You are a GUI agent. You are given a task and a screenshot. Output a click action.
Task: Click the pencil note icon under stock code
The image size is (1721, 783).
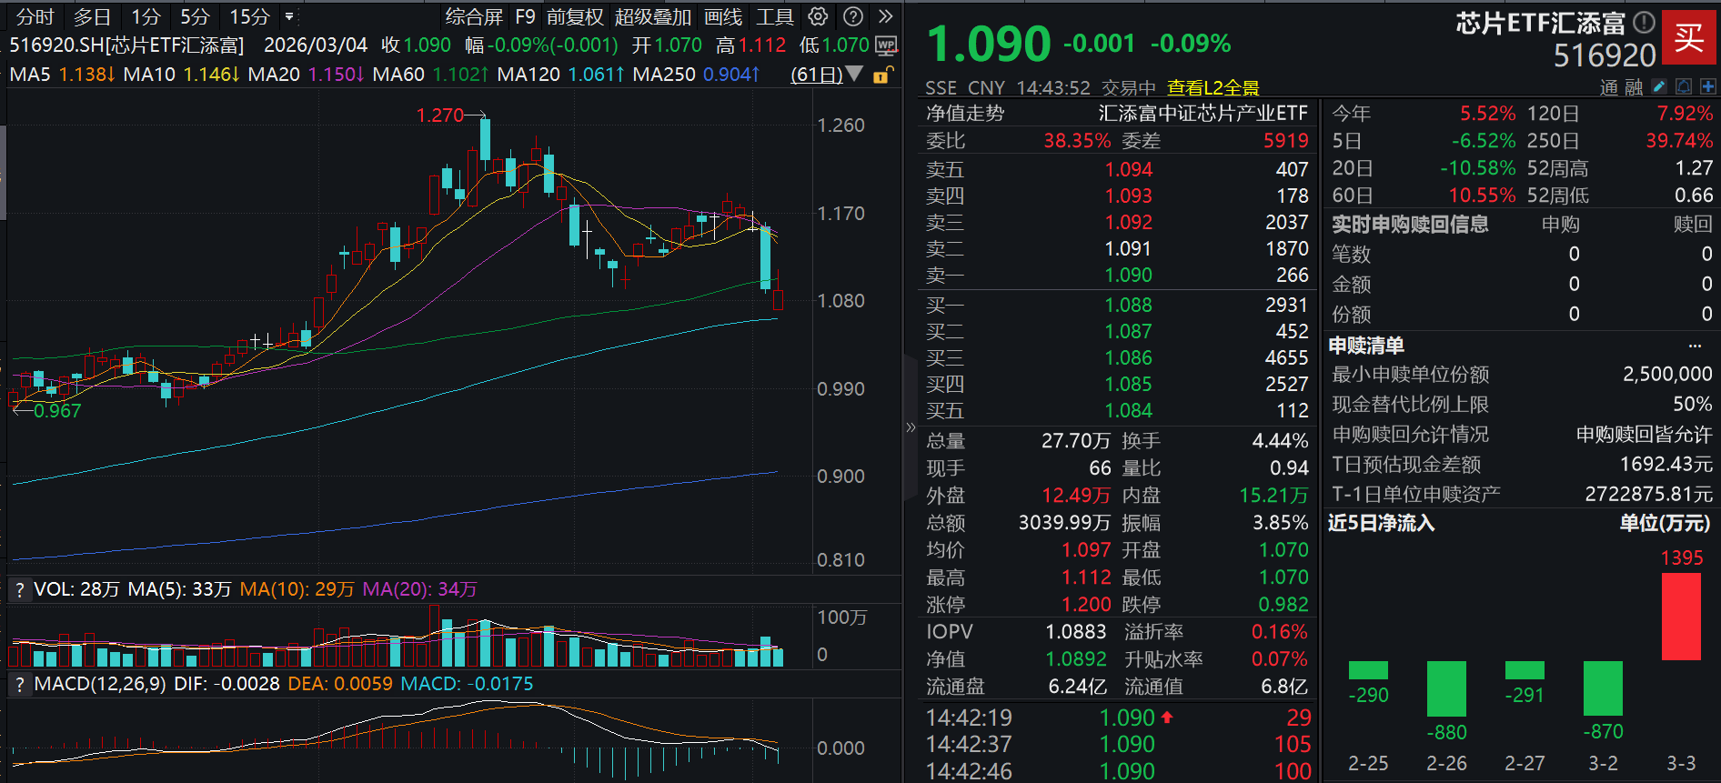[x=1659, y=86]
